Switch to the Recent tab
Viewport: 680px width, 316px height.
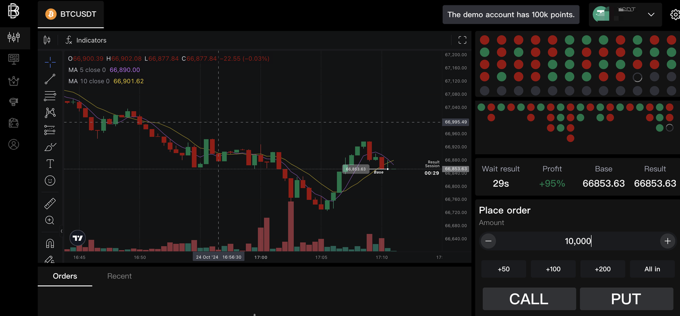pyautogui.click(x=120, y=276)
